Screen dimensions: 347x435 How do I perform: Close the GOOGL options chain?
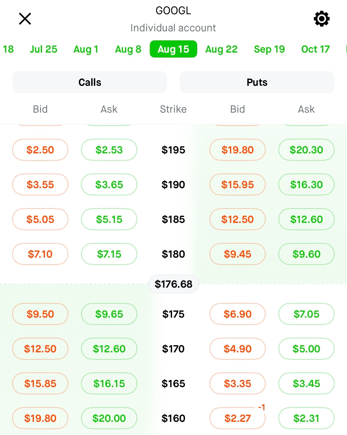25,19
